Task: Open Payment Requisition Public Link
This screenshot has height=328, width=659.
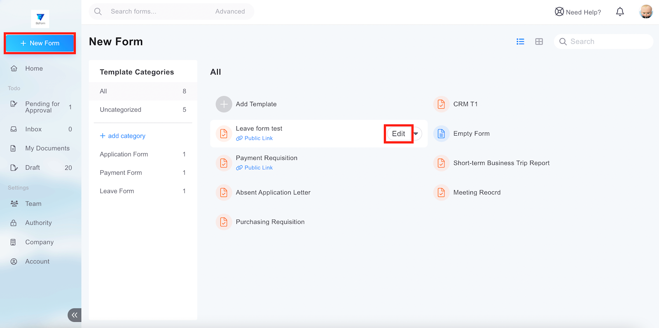Action: pos(258,168)
